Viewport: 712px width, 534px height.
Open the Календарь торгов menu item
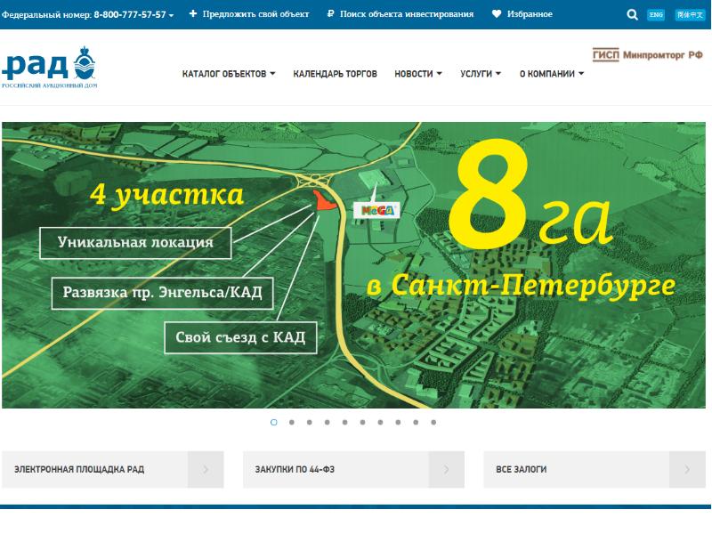[335, 74]
